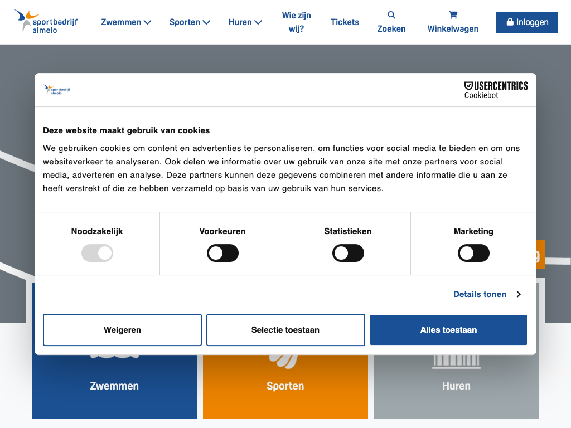Click the Usercentrics Cookiebot logo
The width and height of the screenshot is (571, 428).
pos(496,90)
